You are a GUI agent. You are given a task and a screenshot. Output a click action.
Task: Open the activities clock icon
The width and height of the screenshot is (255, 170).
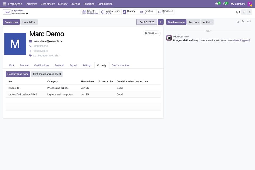pyautogui.click(x=225, y=4)
